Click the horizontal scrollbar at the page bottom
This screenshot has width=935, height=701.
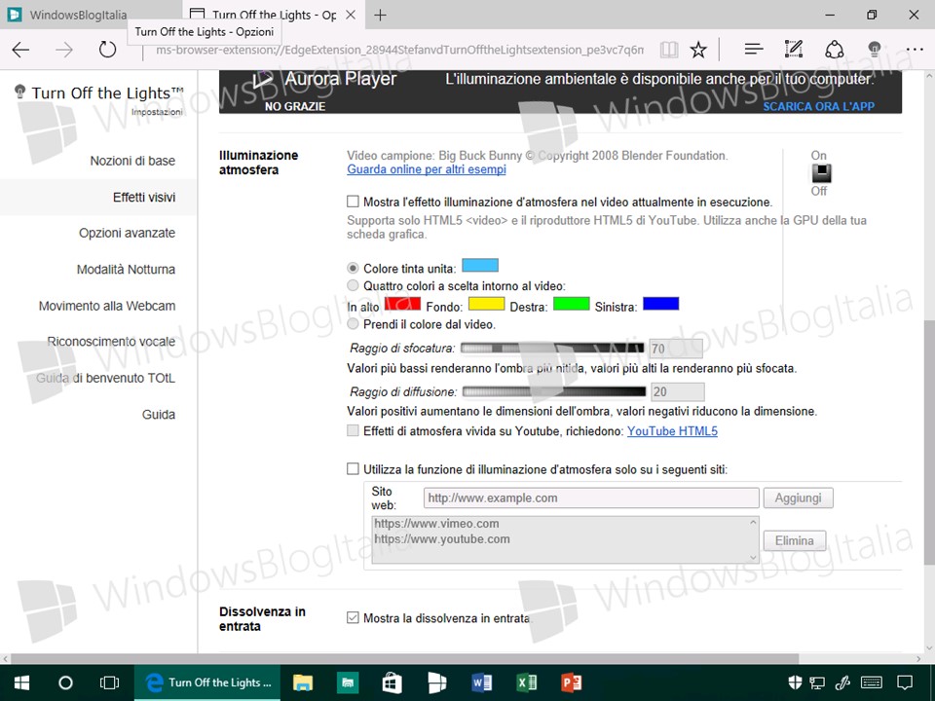point(405,659)
